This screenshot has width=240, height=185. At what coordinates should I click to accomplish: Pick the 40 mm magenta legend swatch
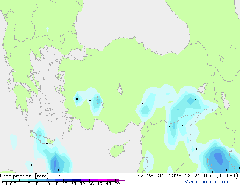pyautogui.click(x=103, y=180)
